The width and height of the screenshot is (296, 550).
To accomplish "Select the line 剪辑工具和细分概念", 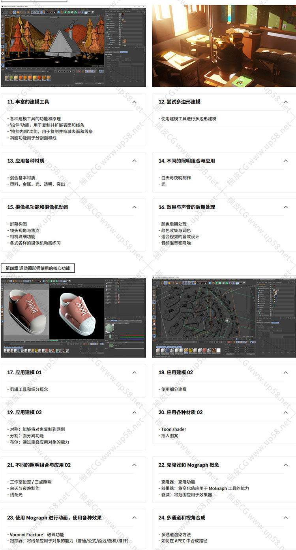I will (x=28, y=389).
